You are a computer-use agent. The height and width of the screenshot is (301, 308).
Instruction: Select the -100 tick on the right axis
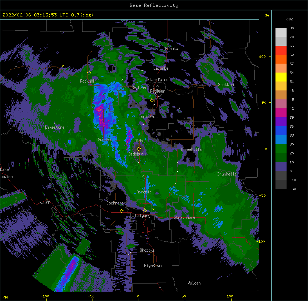pyautogui.click(x=262, y=241)
